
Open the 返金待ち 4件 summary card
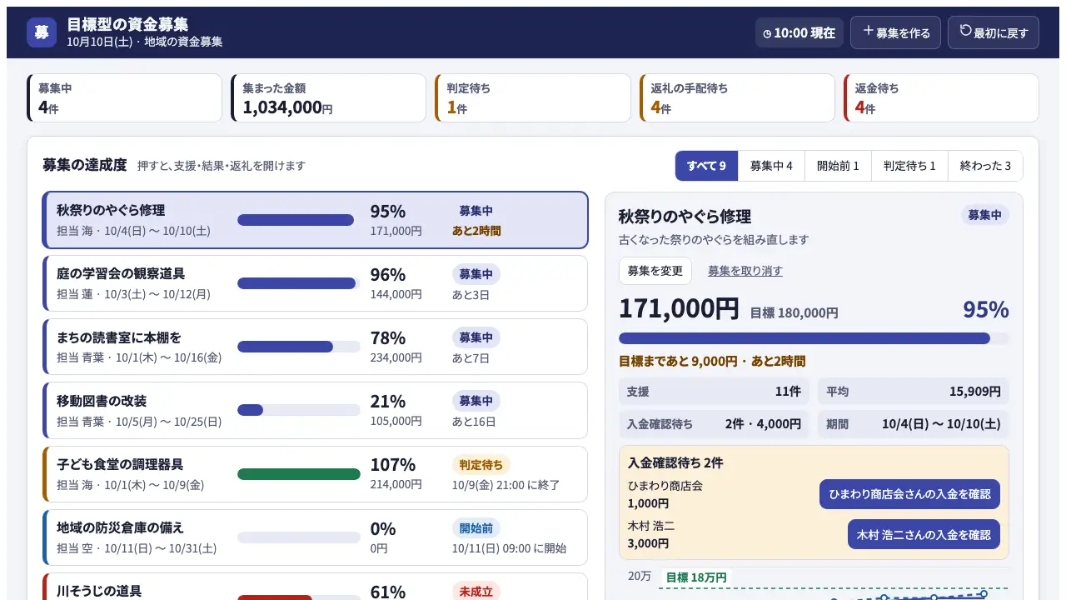coord(941,97)
